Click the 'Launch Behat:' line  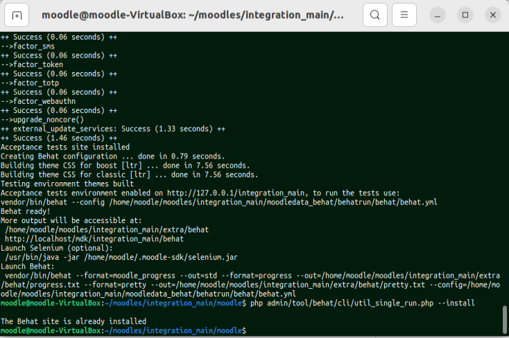(28, 267)
